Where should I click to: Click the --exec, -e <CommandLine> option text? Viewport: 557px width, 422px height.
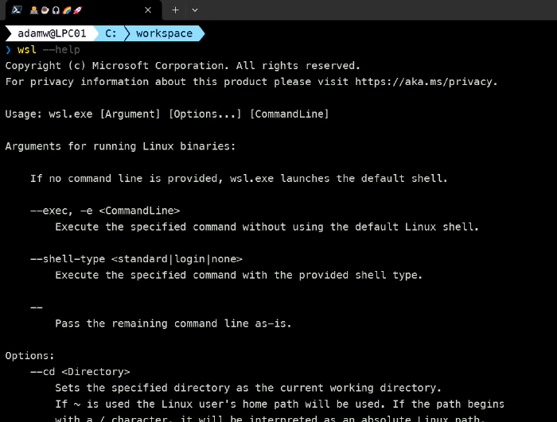pos(105,211)
